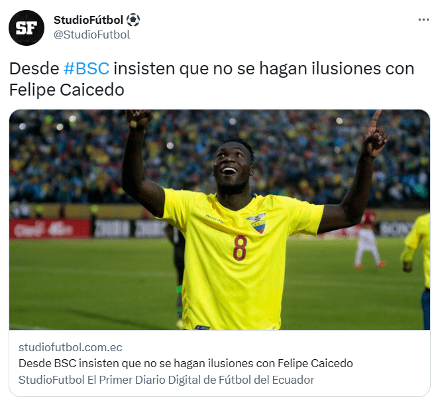Image resolution: width=436 pixels, height=403 pixels.
Task: Open the studiofutbol.com.ec domain link
Action: 70,347
